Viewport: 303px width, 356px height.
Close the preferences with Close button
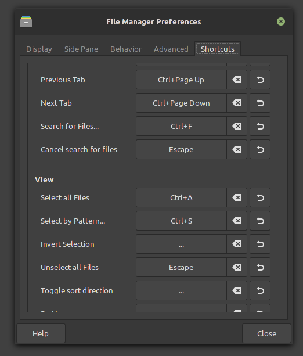[x=266, y=333]
